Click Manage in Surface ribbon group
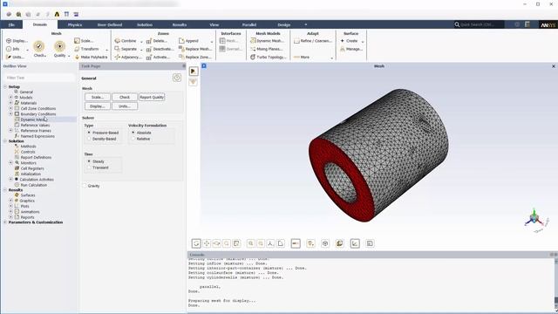 [351, 49]
